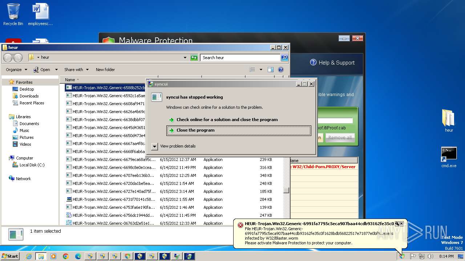Select Libraries in navigation pane
The width and height of the screenshot is (465, 261).
pos(23,117)
